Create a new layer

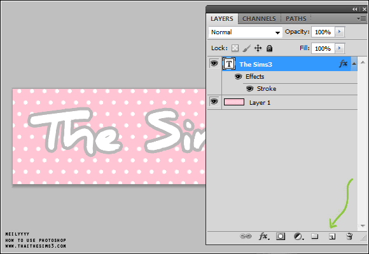(332, 236)
